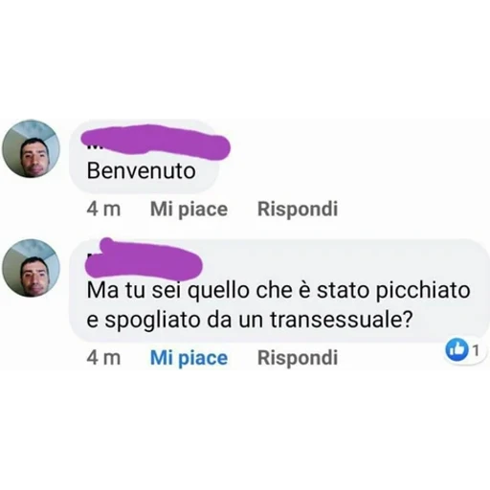Screen dimensions: 490x490
Task: Click the line 'Ma tu sei quello che è stato picchiato'
Action: pos(278,291)
